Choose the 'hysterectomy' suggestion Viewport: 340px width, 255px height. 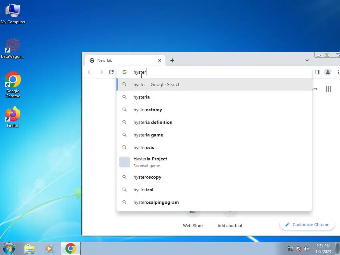214,110
